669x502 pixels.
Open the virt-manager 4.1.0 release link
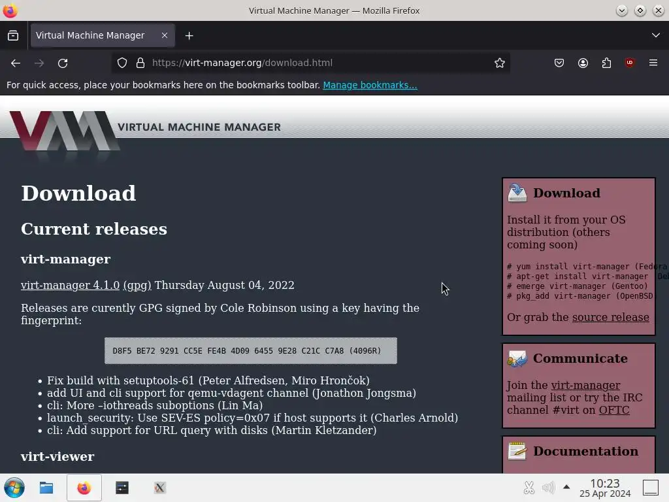pos(70,285)
